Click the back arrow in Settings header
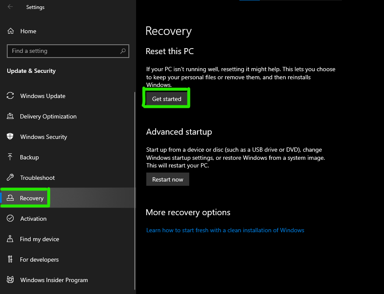 pos(10,7)
